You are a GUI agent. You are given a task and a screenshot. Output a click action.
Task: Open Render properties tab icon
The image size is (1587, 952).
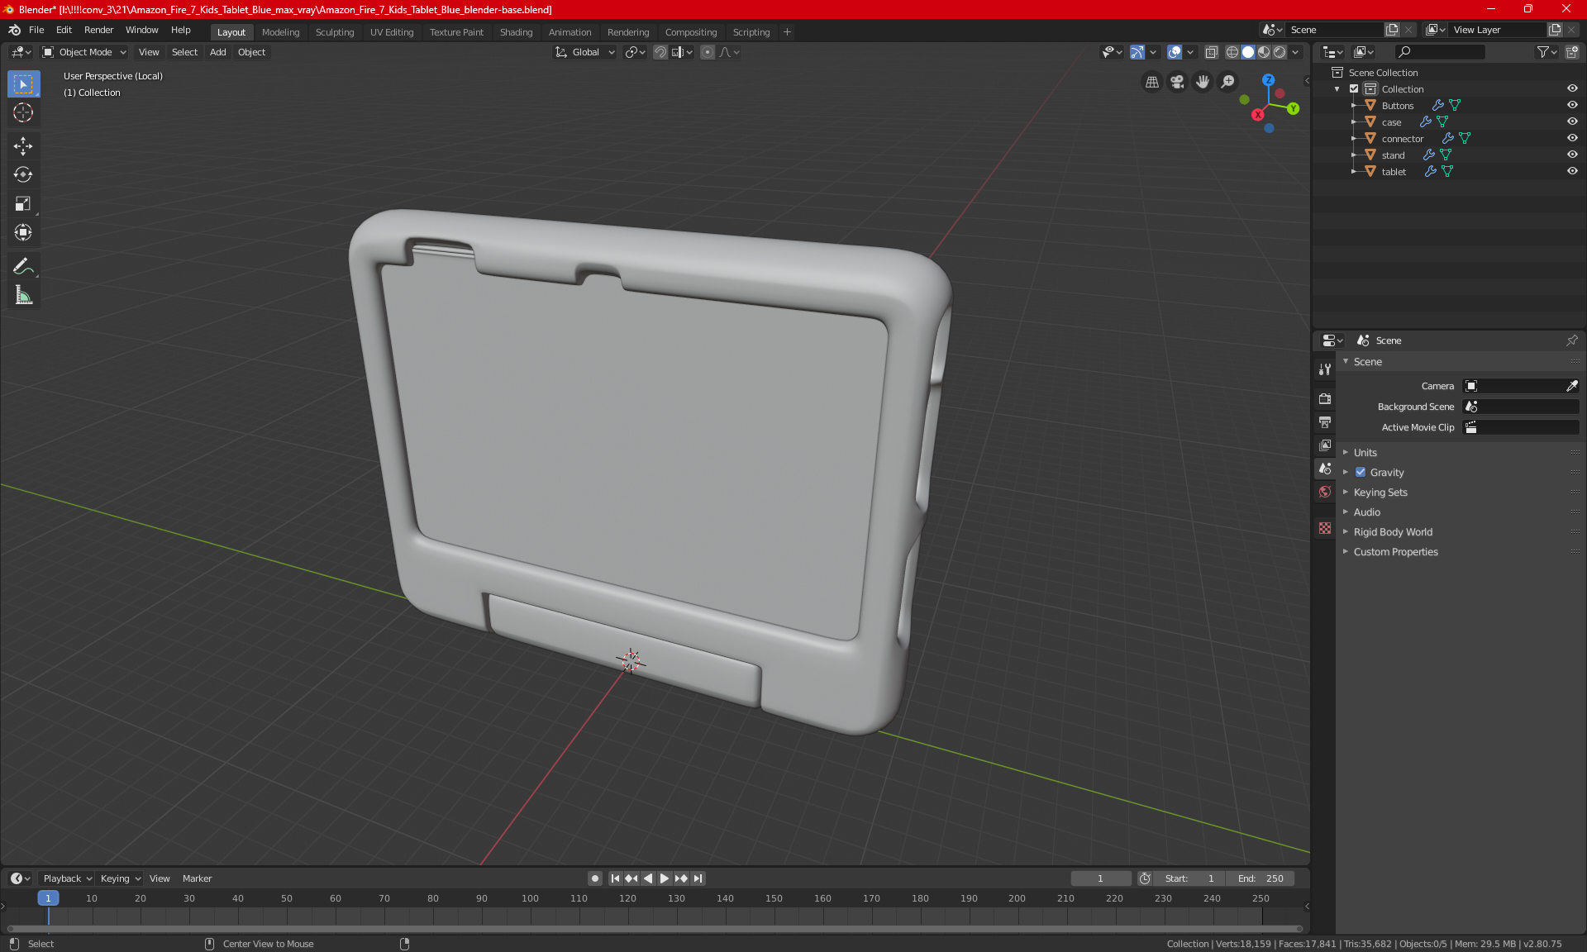[x=1325, y=398]
